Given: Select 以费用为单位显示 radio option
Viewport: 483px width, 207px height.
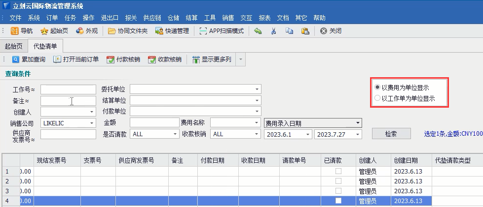Looking at the screenshot, I should coord(377,88).
